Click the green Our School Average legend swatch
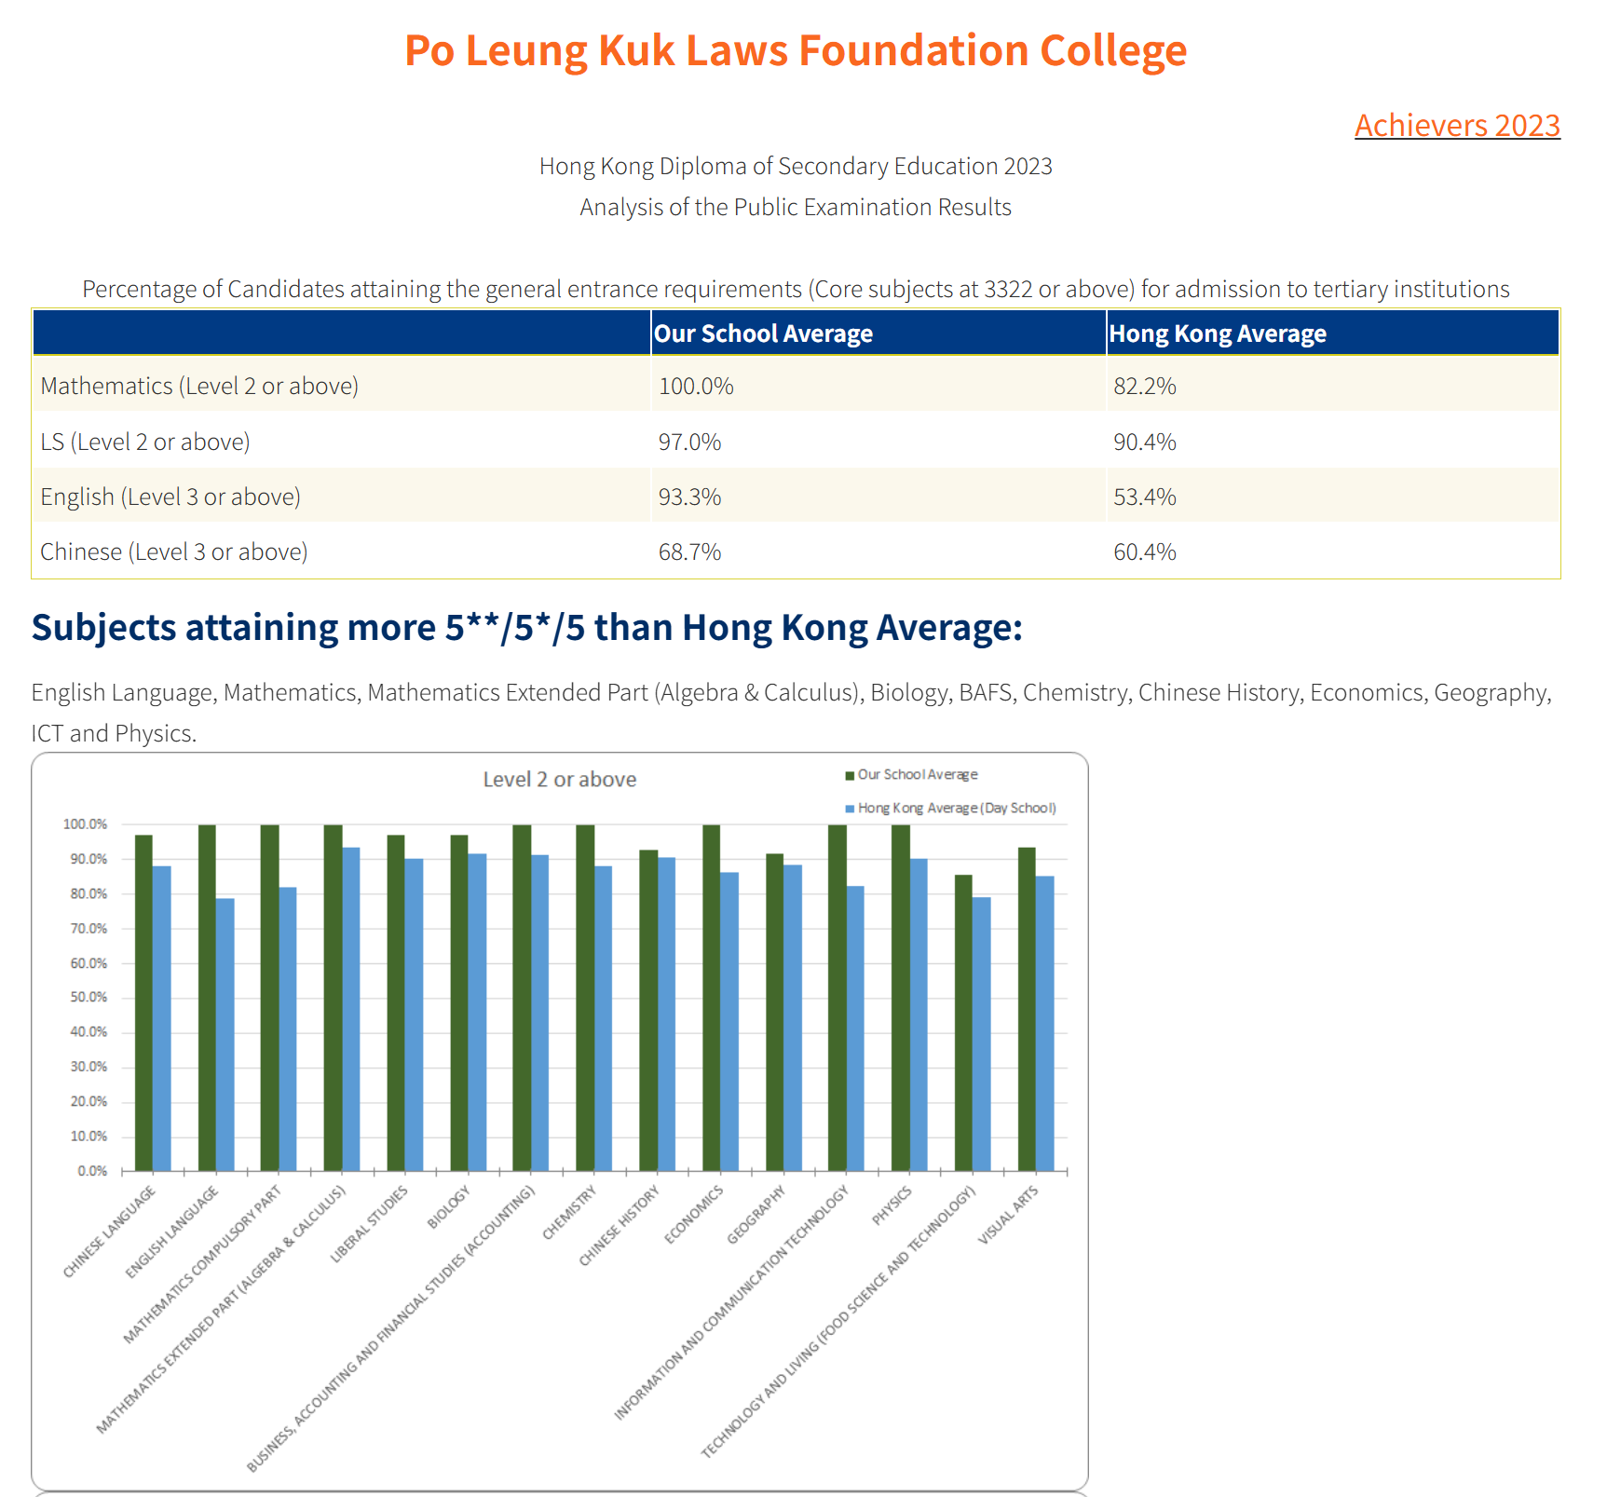The image size is (1607, 1497). point(849,775)
